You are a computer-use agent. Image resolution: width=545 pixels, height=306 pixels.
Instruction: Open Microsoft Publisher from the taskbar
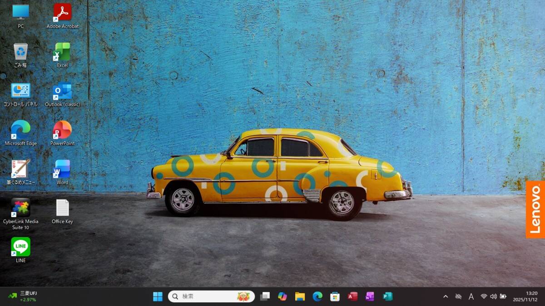tap(387, 296)
